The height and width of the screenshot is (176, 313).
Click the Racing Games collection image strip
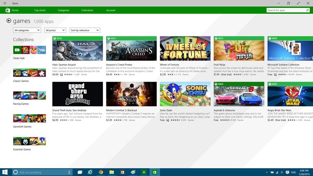point(30,95)
